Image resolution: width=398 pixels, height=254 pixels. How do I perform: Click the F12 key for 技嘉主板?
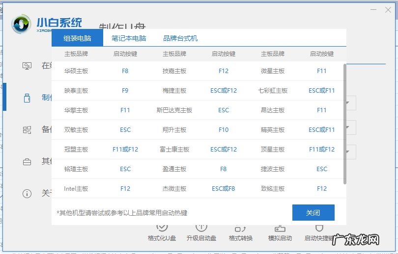[x=224, y=71]
